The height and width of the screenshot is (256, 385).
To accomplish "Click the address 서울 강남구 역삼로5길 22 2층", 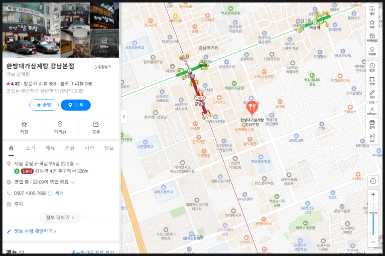I will [44, 164].
